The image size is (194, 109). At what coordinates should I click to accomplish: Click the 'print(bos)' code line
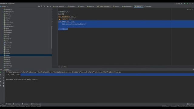click(x=63, y=29)
